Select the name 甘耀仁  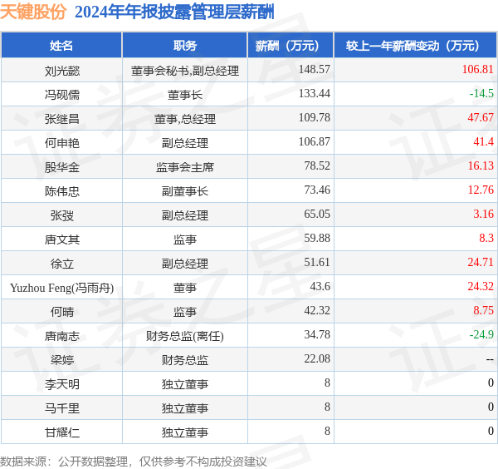coord(62,432)
